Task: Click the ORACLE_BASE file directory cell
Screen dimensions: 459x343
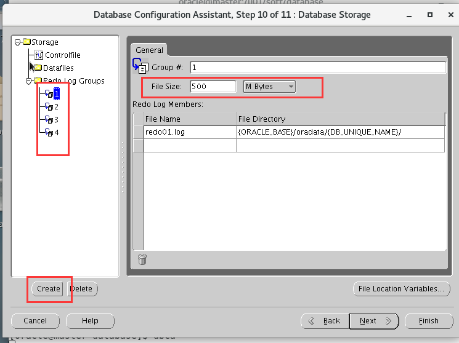Action: 340,132
